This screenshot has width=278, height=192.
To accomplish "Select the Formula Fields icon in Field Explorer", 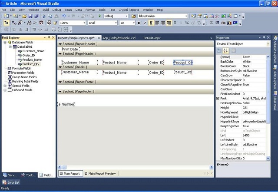I will (10, 68).
